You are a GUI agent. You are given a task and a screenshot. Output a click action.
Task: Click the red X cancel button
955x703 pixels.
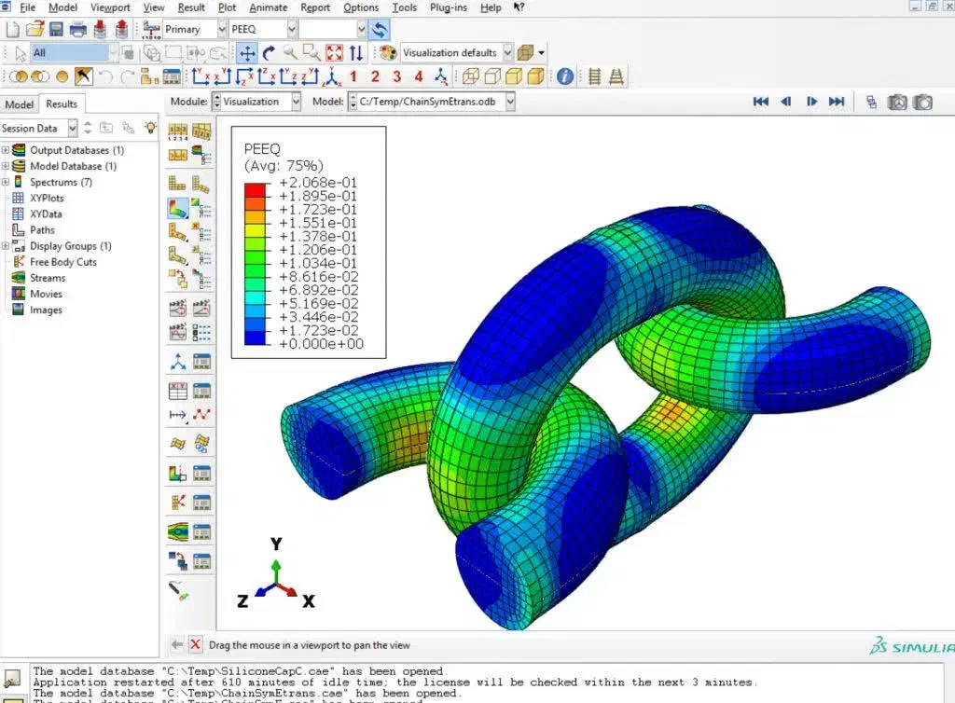pos(195,644)
